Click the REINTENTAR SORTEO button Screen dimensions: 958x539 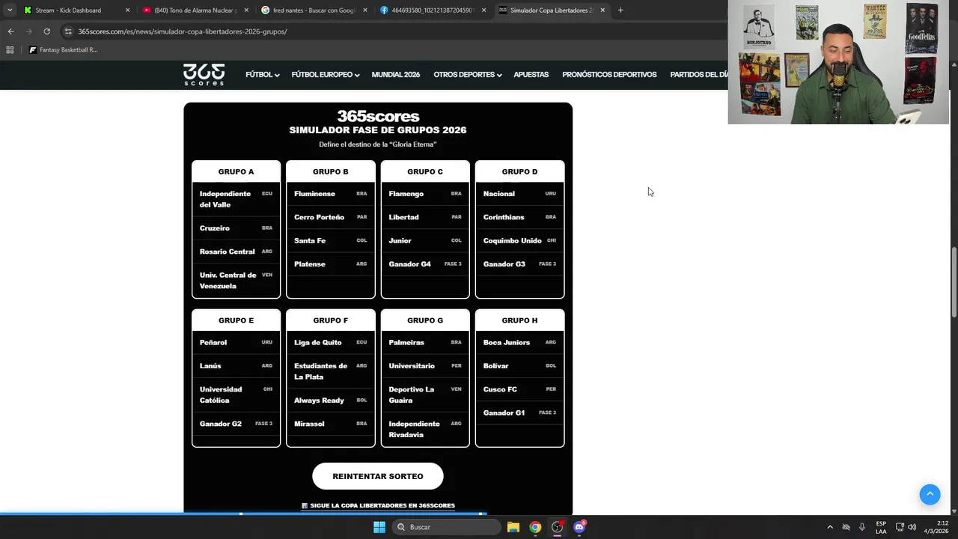(378, 476)
